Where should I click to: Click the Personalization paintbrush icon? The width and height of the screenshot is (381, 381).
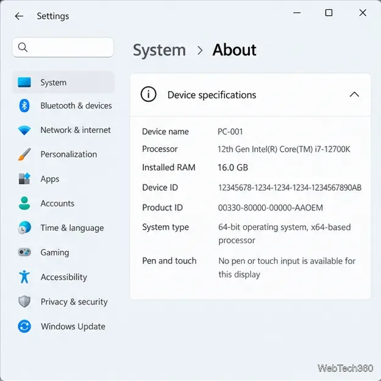[24, 154]
